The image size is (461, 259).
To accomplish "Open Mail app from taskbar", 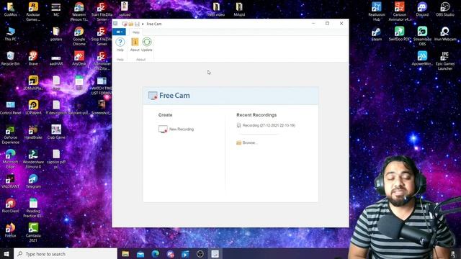I will [x=140, y=254].
